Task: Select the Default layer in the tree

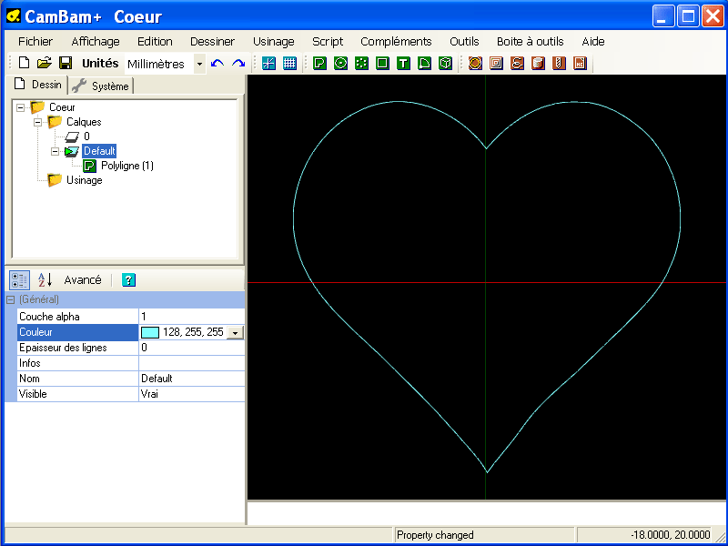Action: [99, 151]
